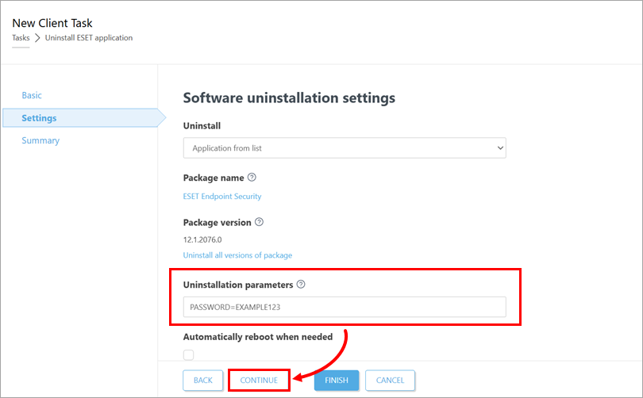
Task: Open the Uninstall 'Application from list' dropdown
Action: click(x=345, y=148)
